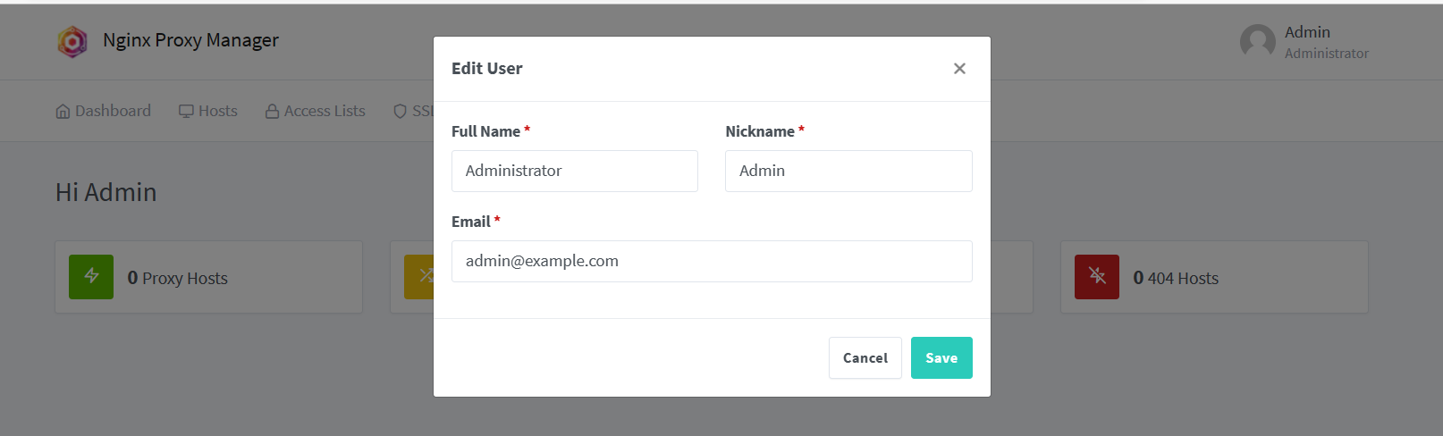Select the Email address field
Viewport: 1443px width, 436px height.
[x=711, y=261]
